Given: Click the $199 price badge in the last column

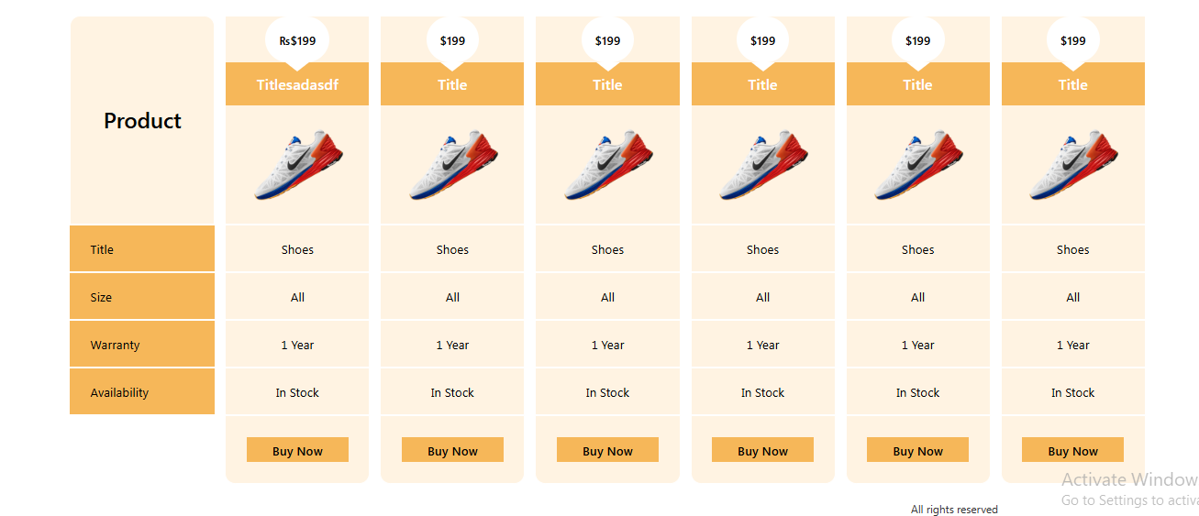Looking at the screenshot, I should 1072,41.
